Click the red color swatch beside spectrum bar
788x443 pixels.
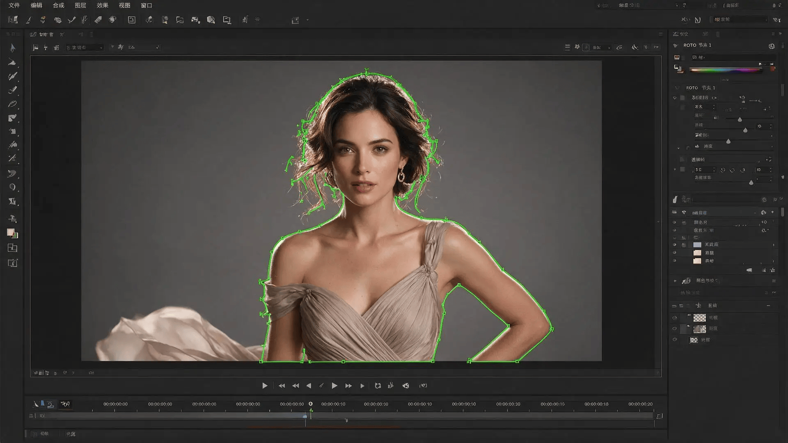(772, 69)
